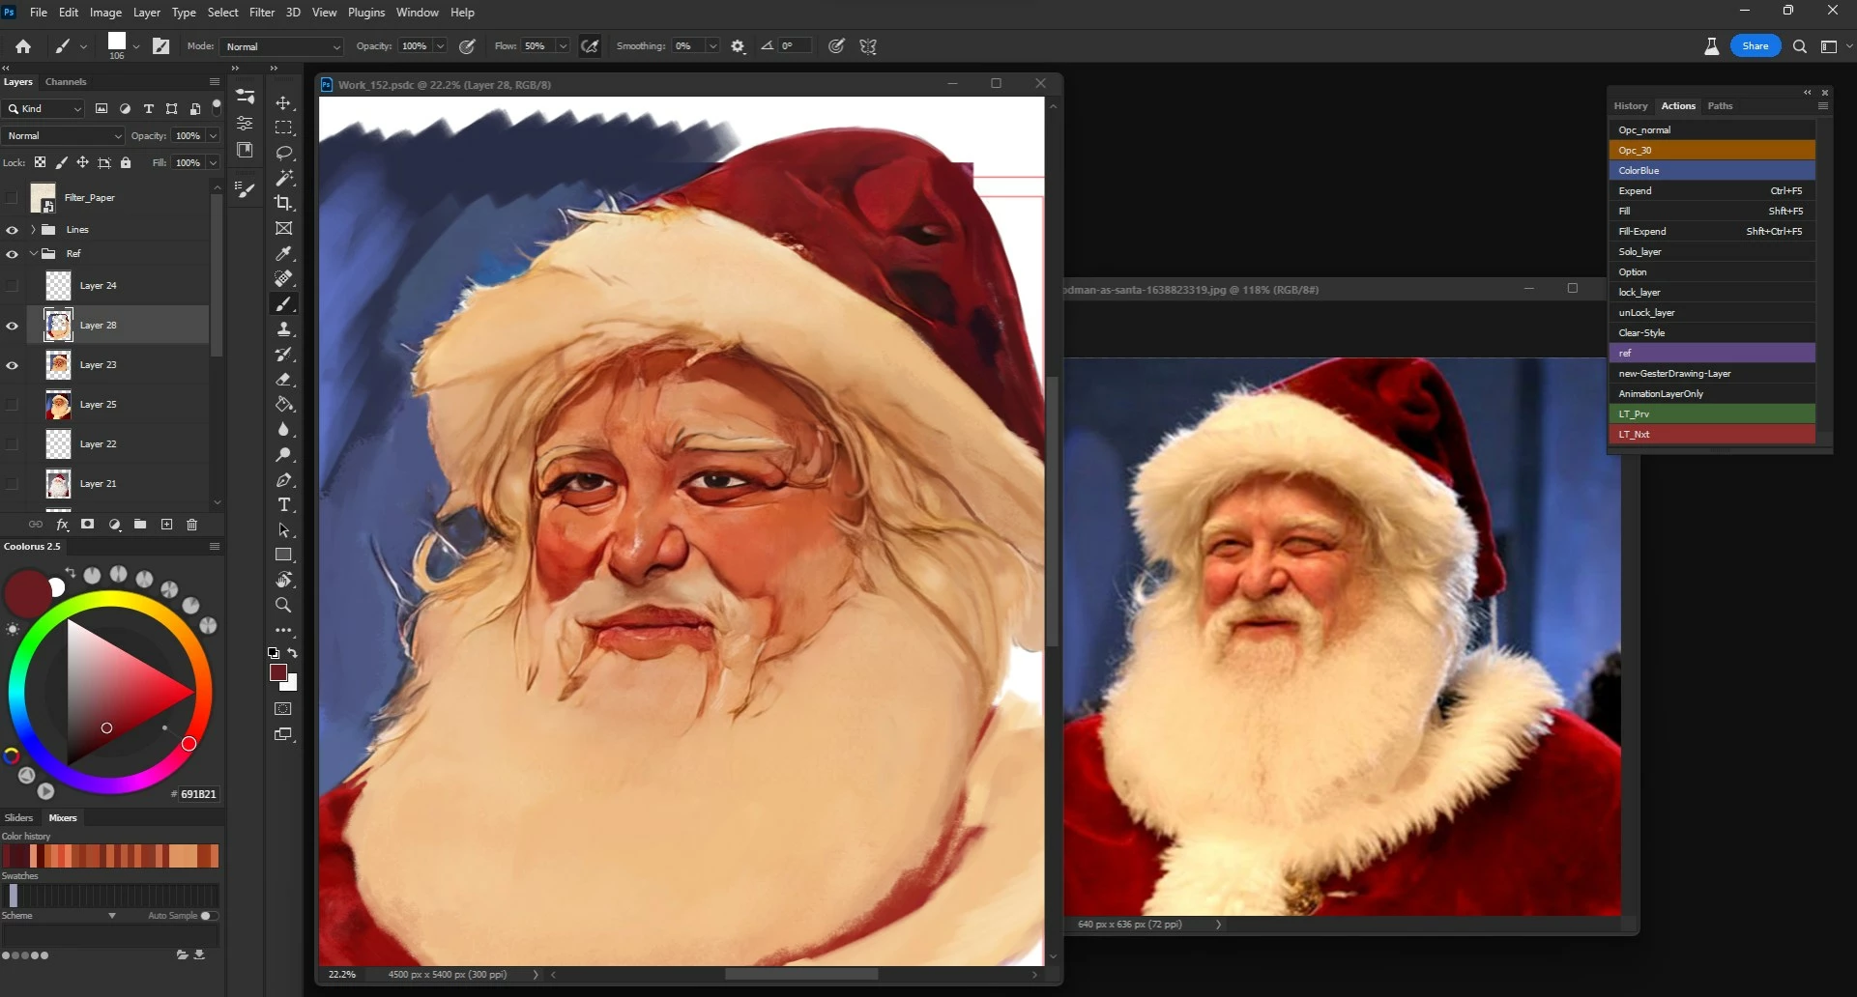Show Layer 25 visibility box
The width and height of the screenshot is (1857, 997).
click(x=12, y=405)
